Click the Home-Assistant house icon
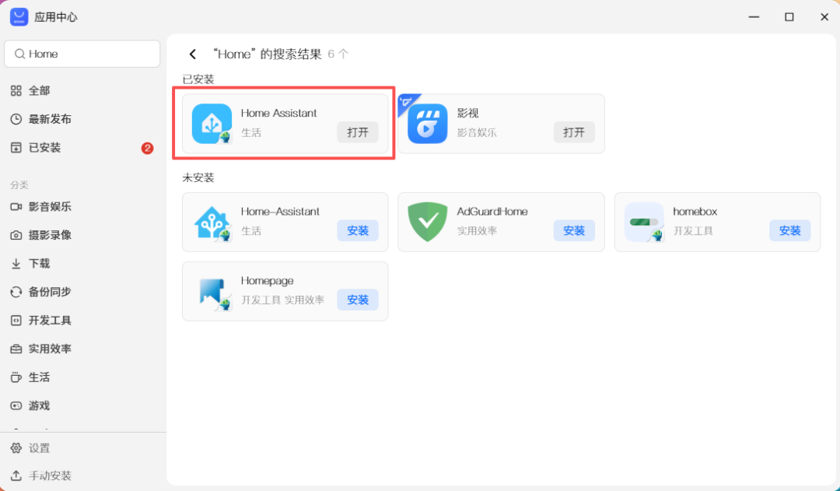 212,223
